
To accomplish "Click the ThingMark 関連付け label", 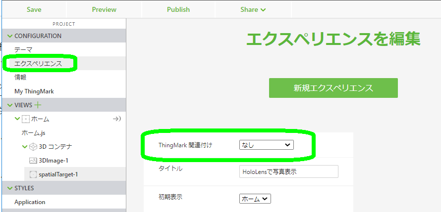I will coord(185,145).
